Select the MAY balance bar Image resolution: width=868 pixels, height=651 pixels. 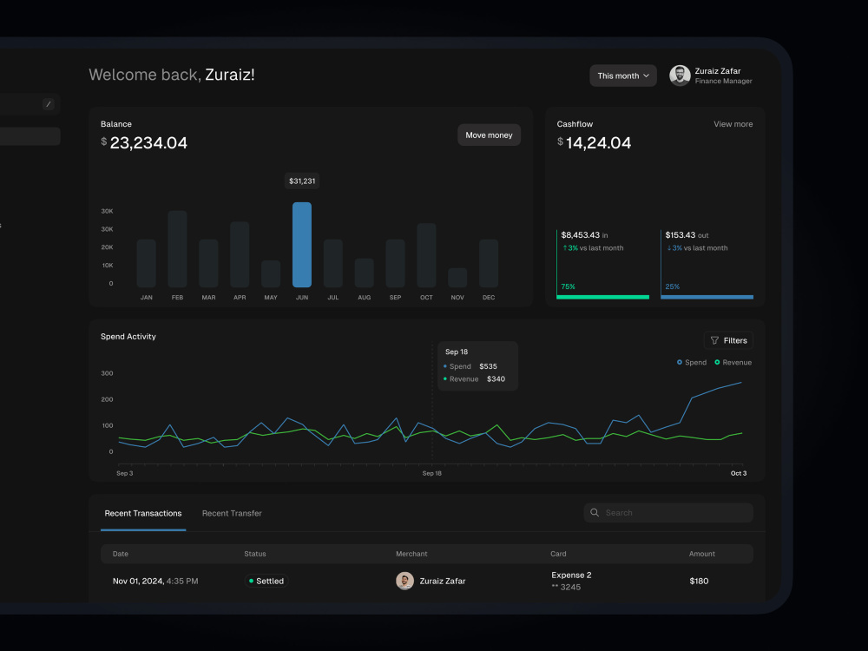click(x=271, y=274)
